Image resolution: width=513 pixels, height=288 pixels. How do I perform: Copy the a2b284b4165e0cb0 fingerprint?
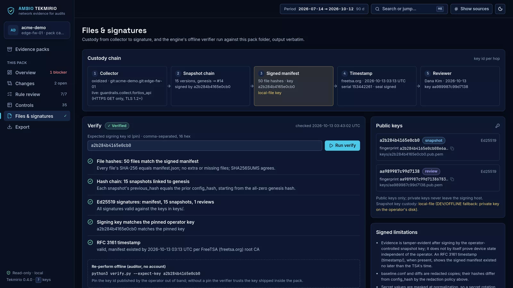coord(452,148)
